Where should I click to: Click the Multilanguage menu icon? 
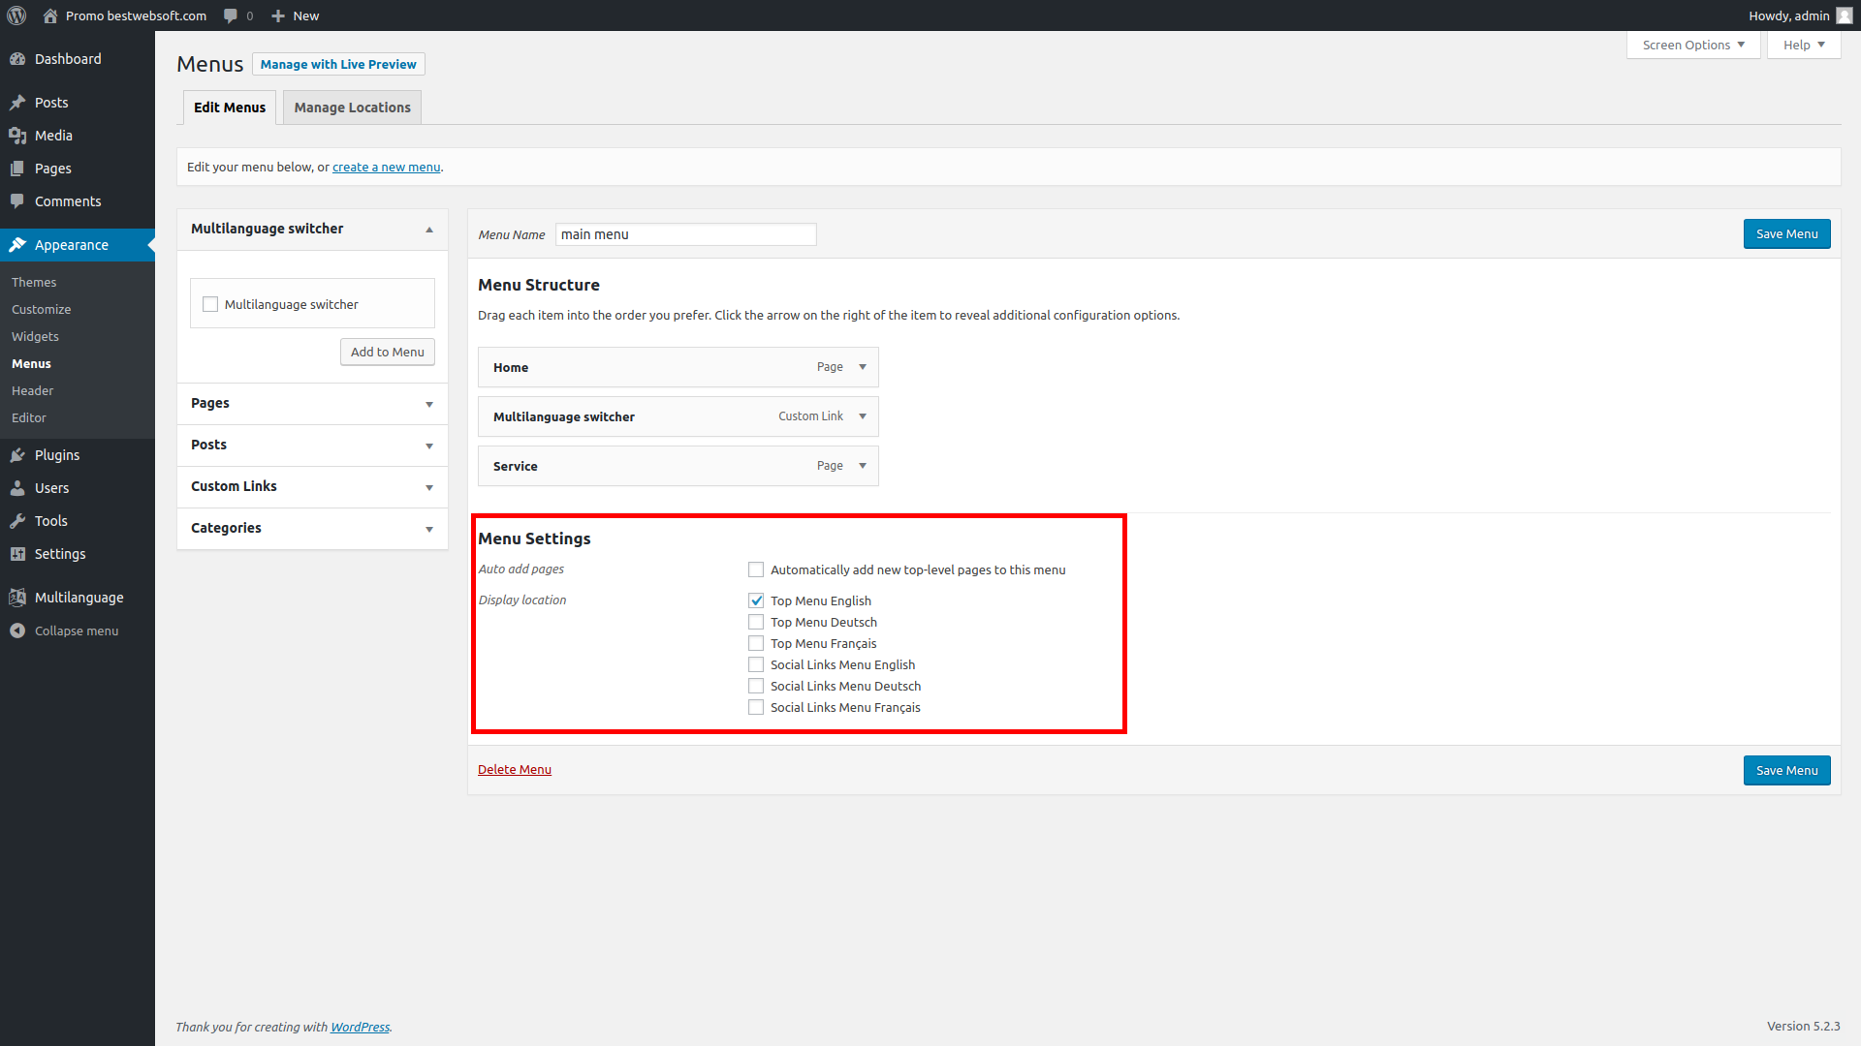19,597
